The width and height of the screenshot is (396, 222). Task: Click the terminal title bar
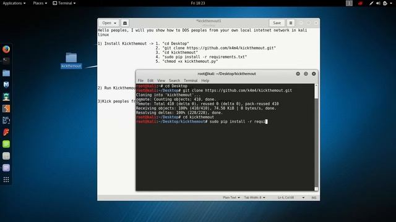pyautogui.click(x=227, y=74)
